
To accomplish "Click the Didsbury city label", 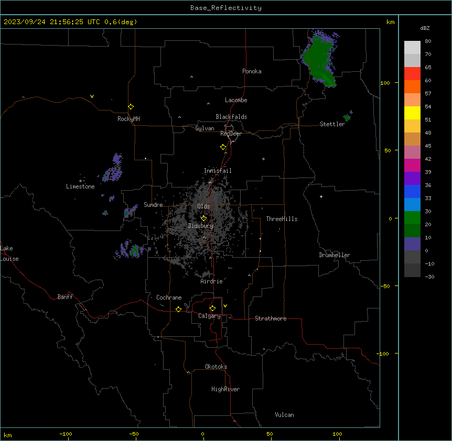I will pos(201,226).
